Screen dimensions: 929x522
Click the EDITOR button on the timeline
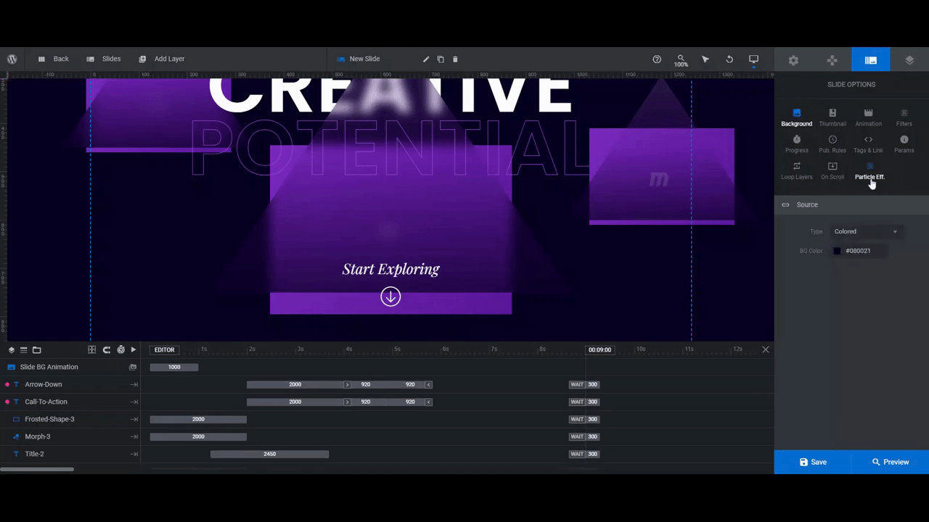(x=165, y=349)
